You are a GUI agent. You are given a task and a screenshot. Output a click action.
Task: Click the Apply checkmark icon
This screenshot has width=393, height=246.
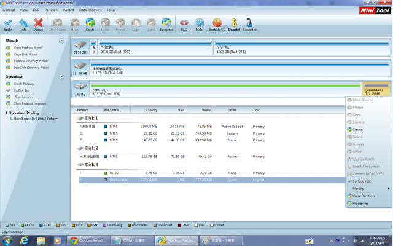[x=8, y=23]
